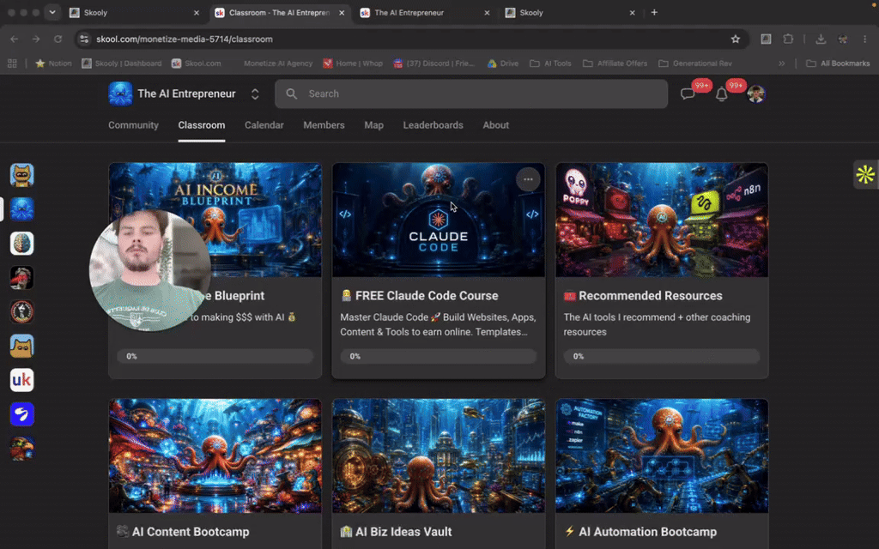Open the Affiliate Offers bookmark folder
Image resolution: width=879 pixels, height=549 pixels.
pyautogui.click(x=615, y=63)
